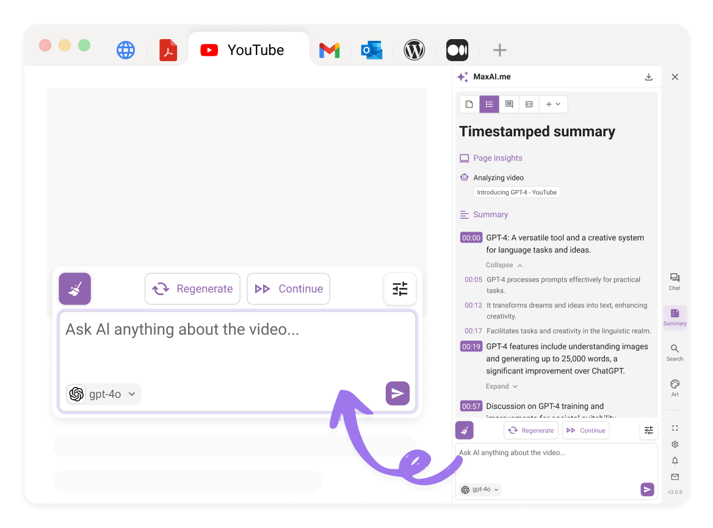Expand the 00:19 summary entry
Image resolution: width=713 pixels, height=528 pixels.
(x=498, y=386)
